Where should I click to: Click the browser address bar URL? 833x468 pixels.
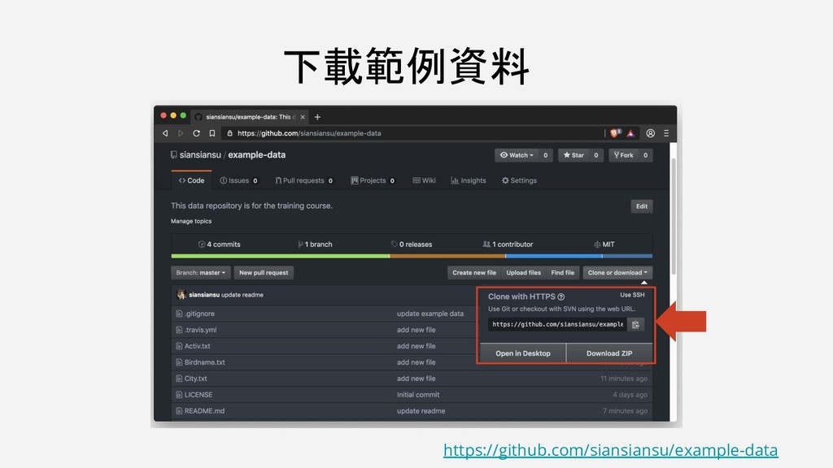tap(309, 133)
